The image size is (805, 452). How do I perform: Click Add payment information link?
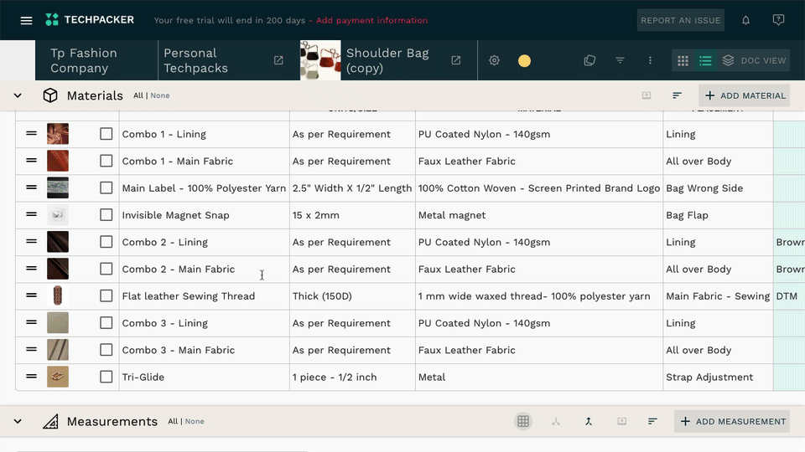(x=371, y=20)
